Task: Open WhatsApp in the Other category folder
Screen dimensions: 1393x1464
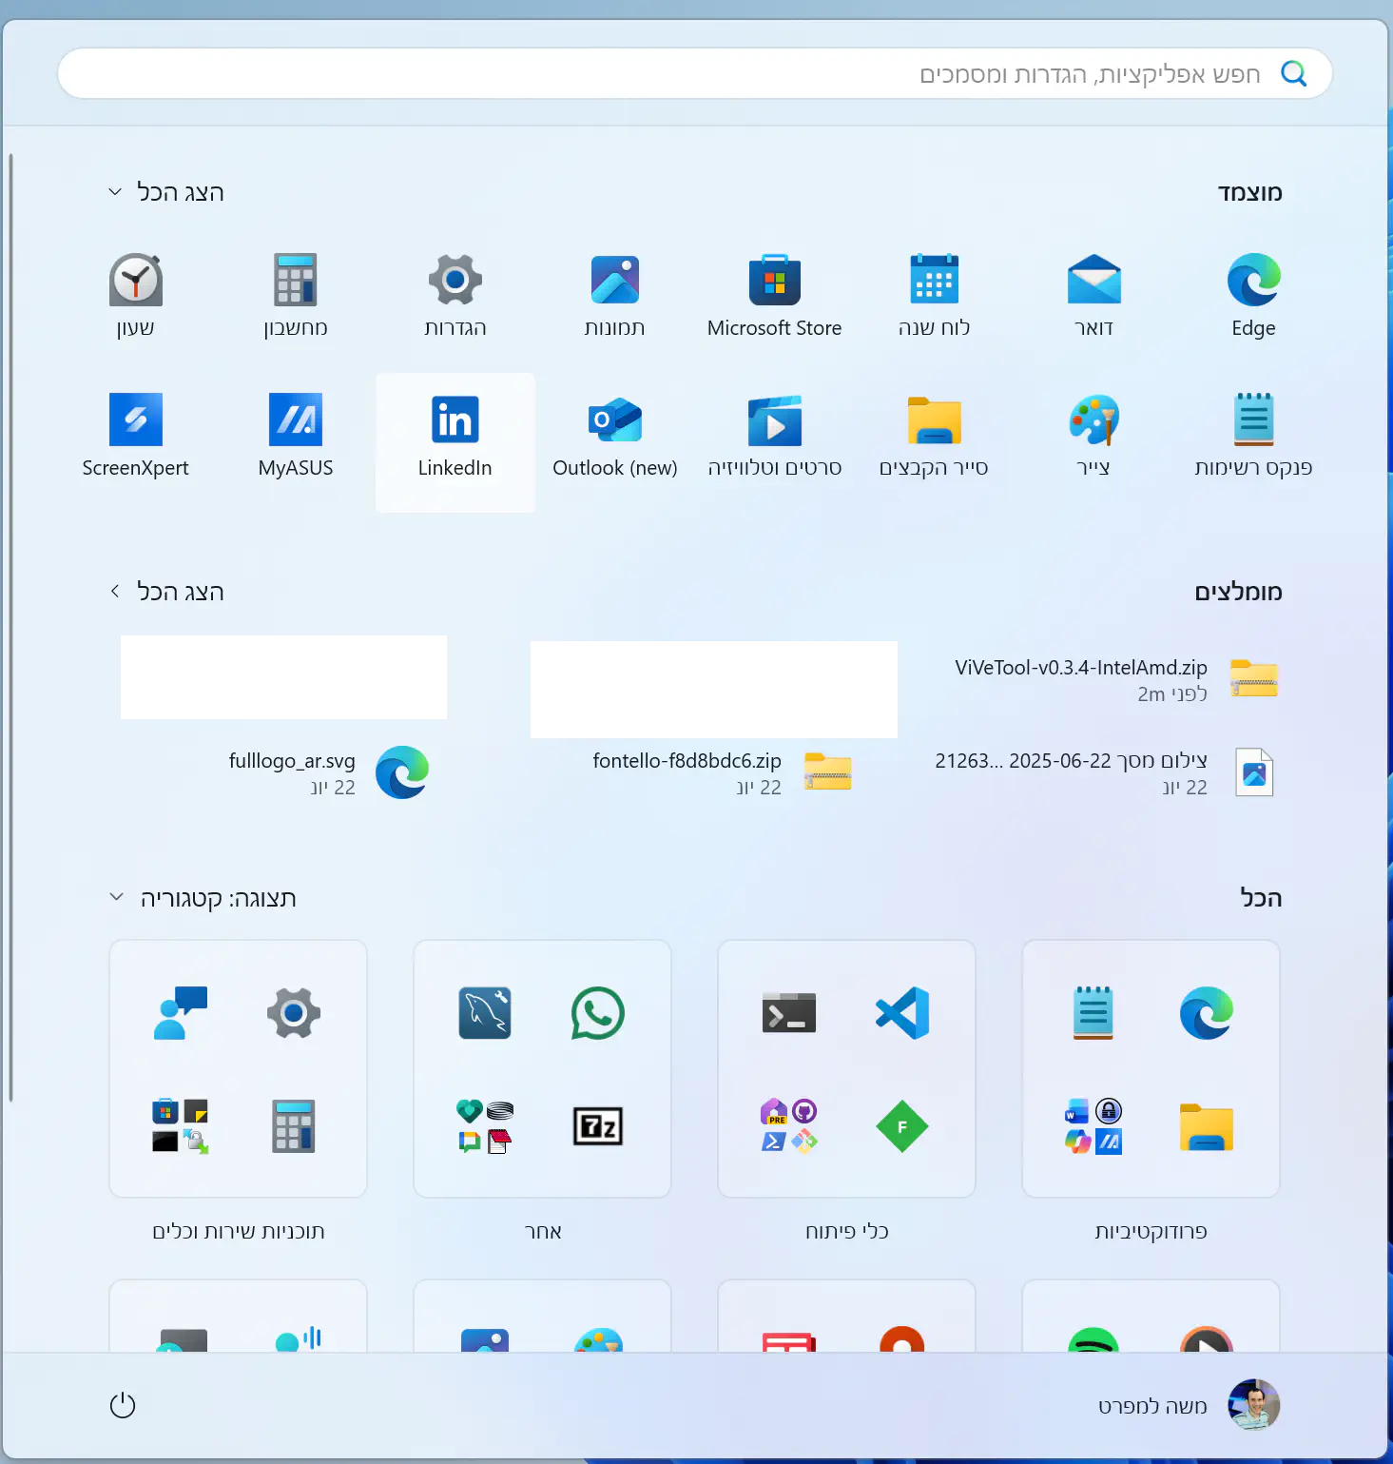Action: [597, 1013]
